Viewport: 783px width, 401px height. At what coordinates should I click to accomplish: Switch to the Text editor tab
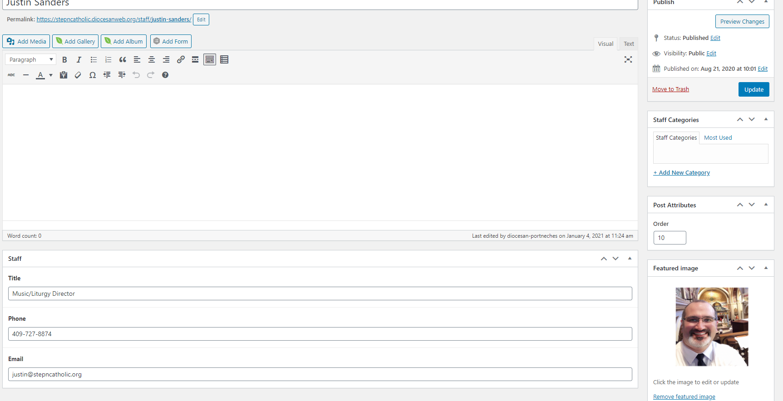(629, 44)
